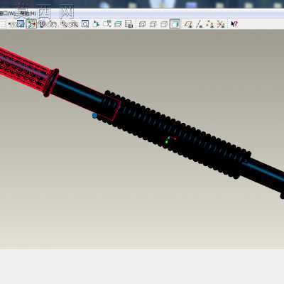The height and width of the screenshot is (284, 284).
Task: Refit the model to the screen
Action: [x=85, y=24]
